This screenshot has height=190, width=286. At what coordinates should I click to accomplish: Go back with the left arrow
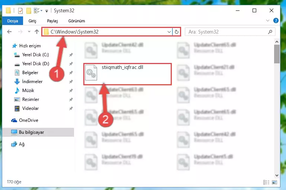(9, 32)
